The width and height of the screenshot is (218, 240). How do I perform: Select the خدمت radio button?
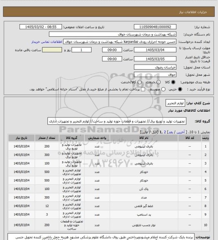tap(159, 82)
